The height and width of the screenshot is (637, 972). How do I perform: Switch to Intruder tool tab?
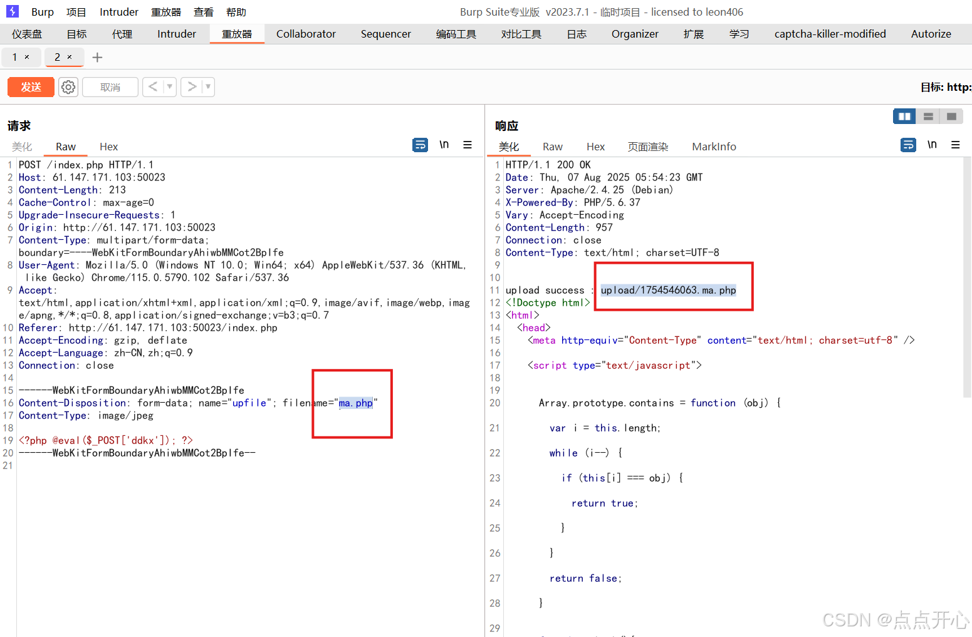pyautogui.click(x=177, y=34)
